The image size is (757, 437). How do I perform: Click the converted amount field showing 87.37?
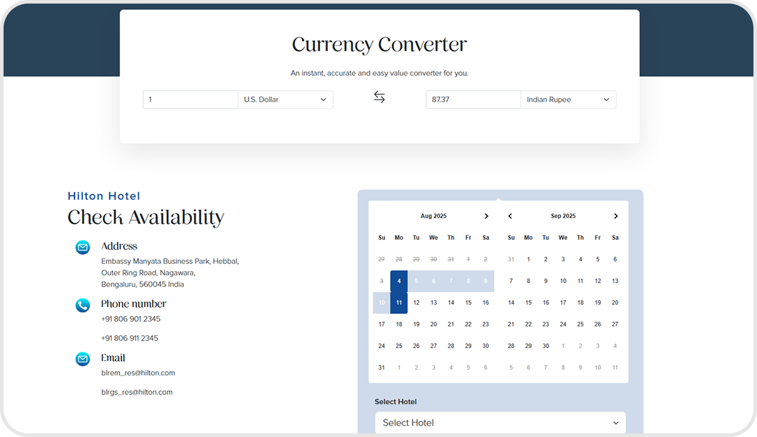tap(473, 99)
